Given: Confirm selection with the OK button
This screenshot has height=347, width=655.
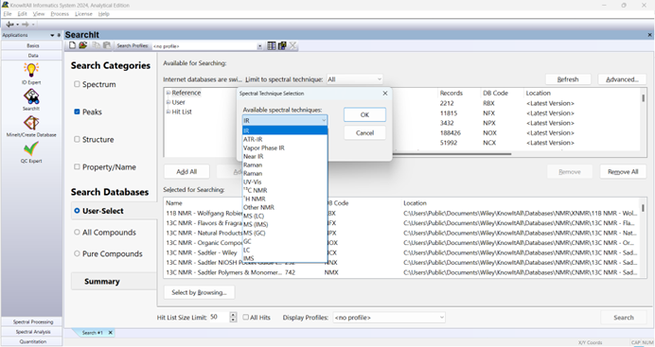Looking at the screenshot, I should pos(364,114).
